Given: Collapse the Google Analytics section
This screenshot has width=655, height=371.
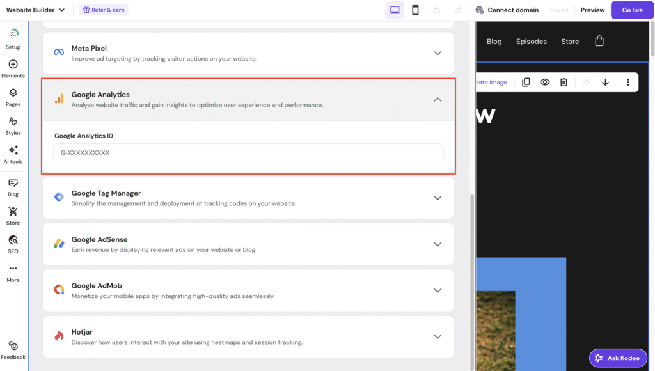Looking at the screenshot, I should pyautogui.click(x=438, y=100).
